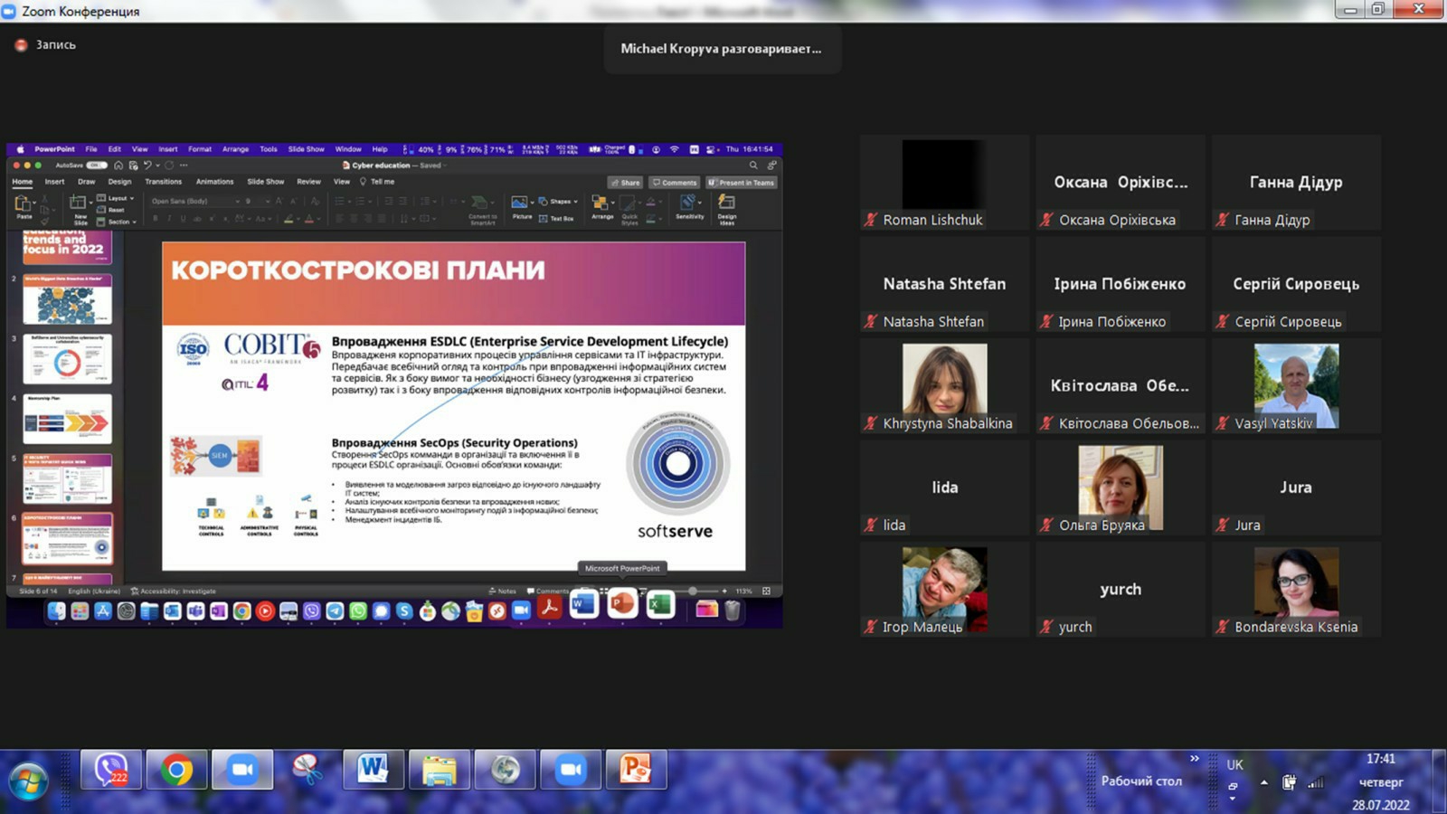Switch to PowerPoint in the Windows taskbar
Viewport: 1447px width, 814px height.
636,770
